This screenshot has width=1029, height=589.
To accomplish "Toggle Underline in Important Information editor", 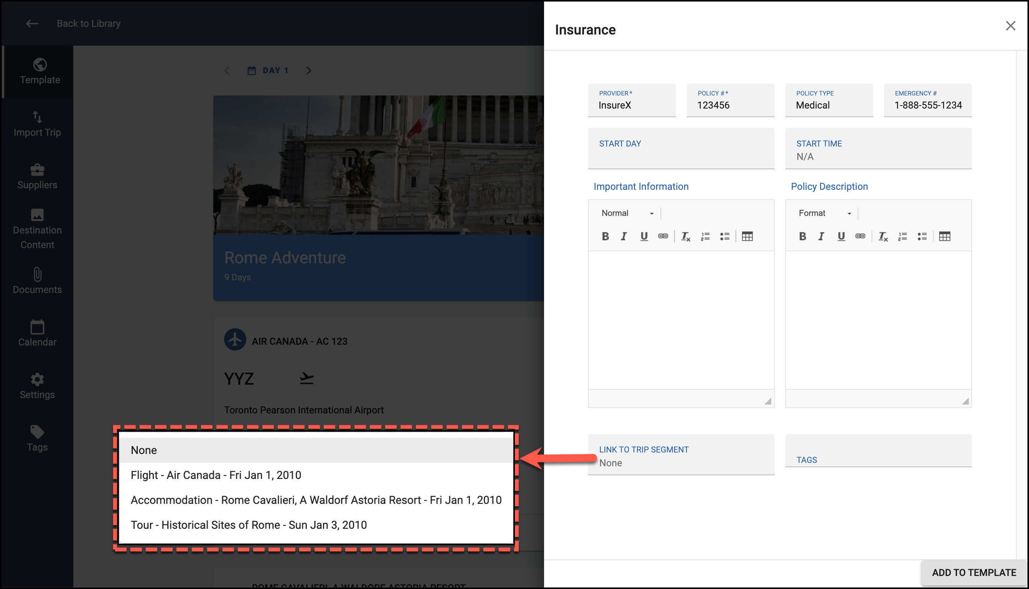I will pos(644,236).
